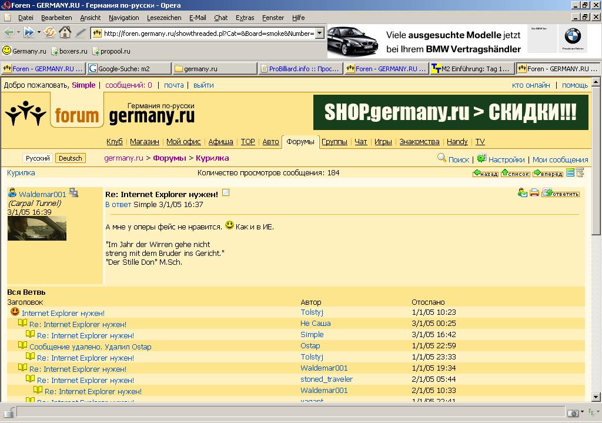
Task: Click the URL address field
Action: (x=209, y=34)
